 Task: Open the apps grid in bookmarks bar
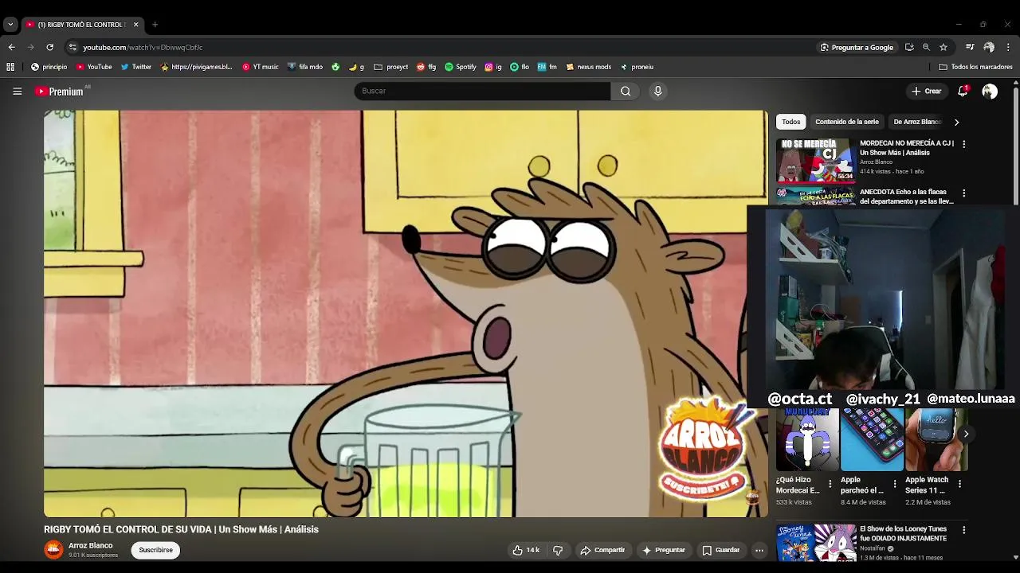[x=10, y=67]
